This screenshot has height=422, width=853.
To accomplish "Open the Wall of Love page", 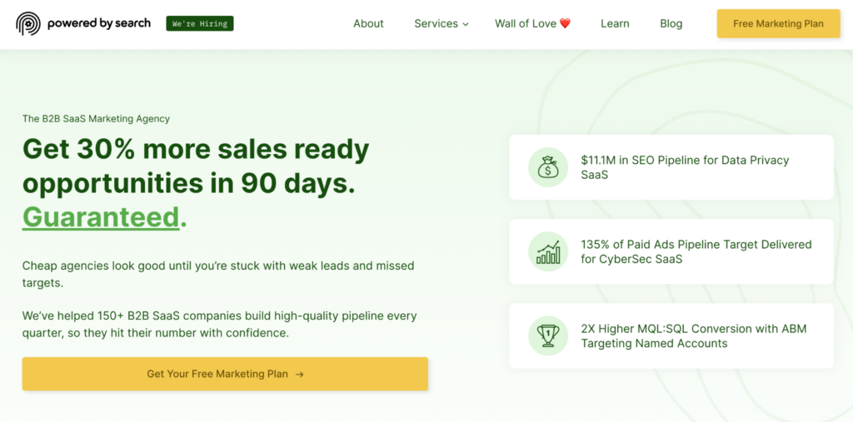I will [x=526, y=23].
